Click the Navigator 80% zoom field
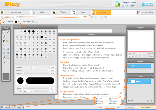Viewport: 156px width, 110px height. tap(130, 53)
